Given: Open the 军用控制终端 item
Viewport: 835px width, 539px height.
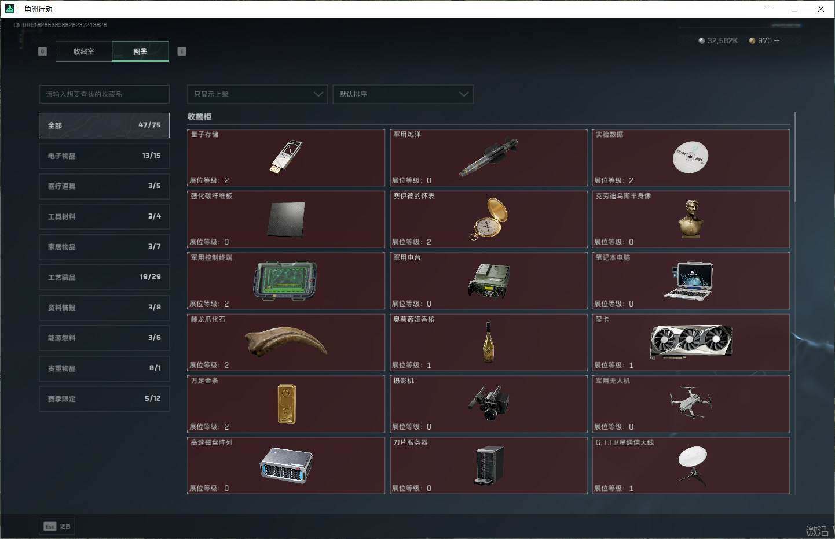Looking at the screenshot, I should tap(286, 280).
